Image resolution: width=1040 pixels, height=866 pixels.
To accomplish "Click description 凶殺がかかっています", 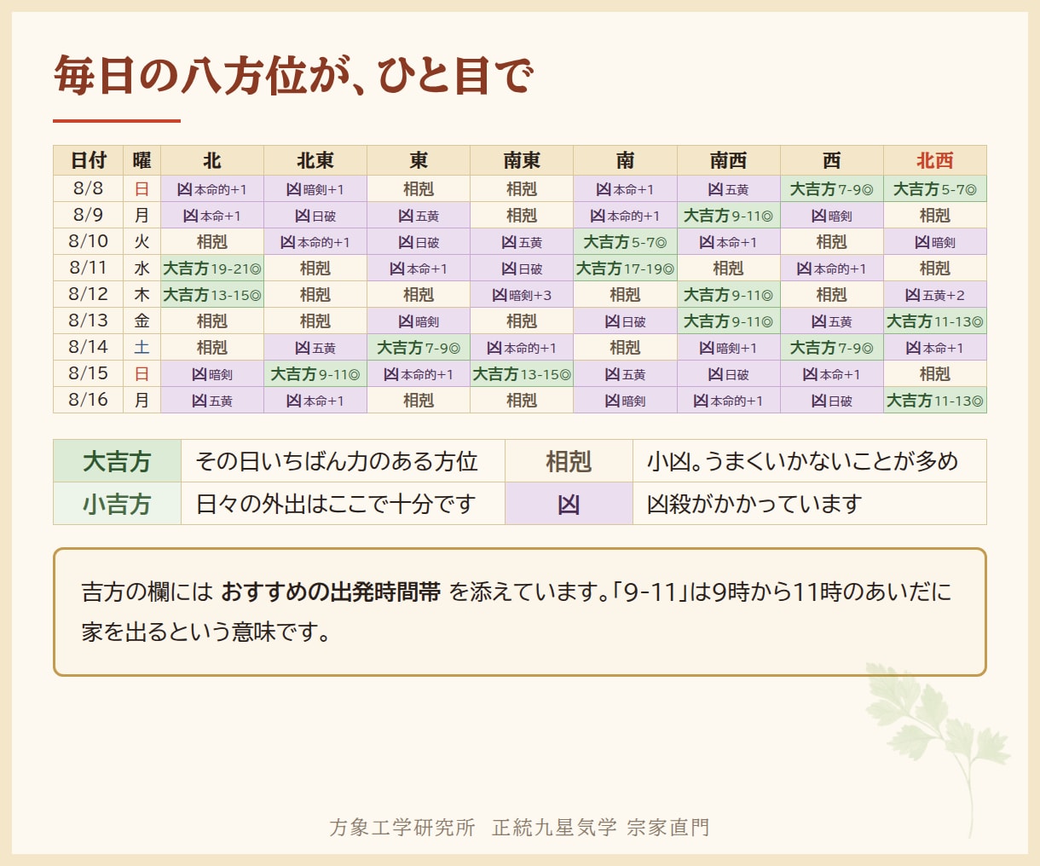I will [754, 504].
